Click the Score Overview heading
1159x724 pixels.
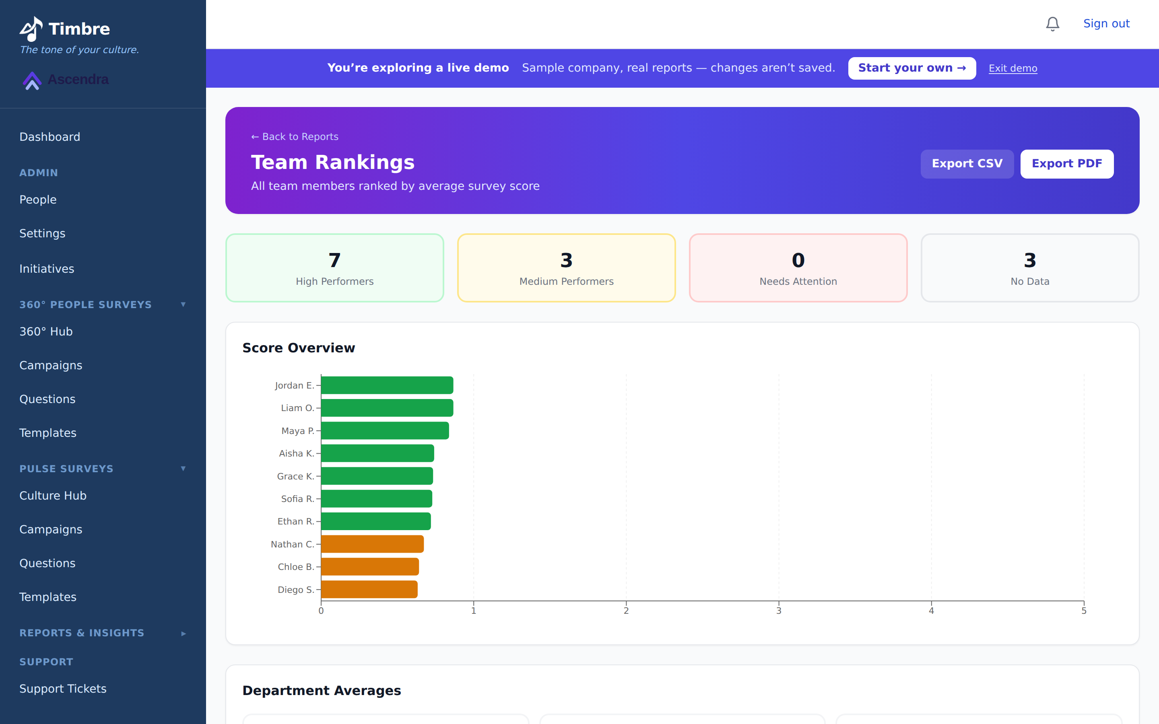click(298, 348)
